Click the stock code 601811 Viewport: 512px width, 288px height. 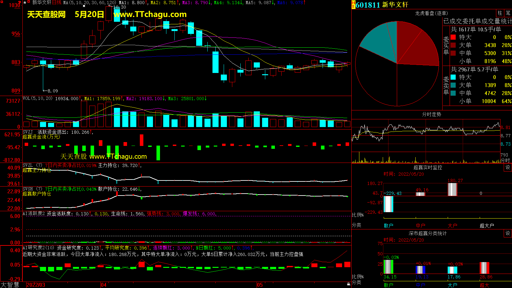368,5
